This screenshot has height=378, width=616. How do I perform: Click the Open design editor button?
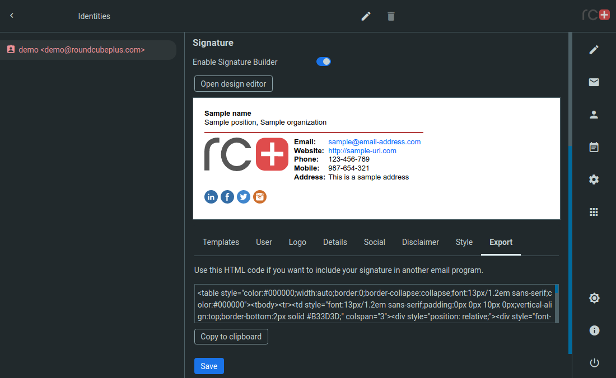[x=234, y=84]
